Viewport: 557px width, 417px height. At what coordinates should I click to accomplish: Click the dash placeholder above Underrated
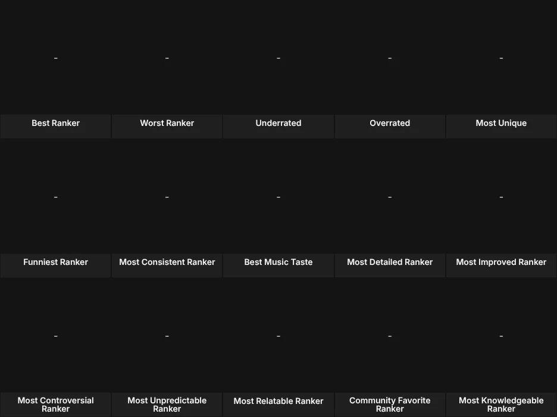click(278, 58)
